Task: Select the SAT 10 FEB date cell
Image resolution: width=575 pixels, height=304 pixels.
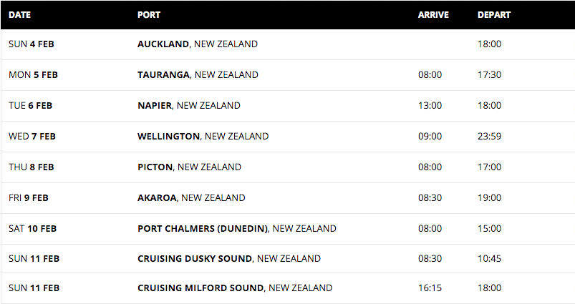Action: [33, 229]
